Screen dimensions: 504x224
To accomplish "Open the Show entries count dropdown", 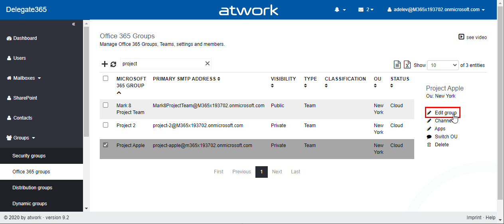I will coord(443,65).
